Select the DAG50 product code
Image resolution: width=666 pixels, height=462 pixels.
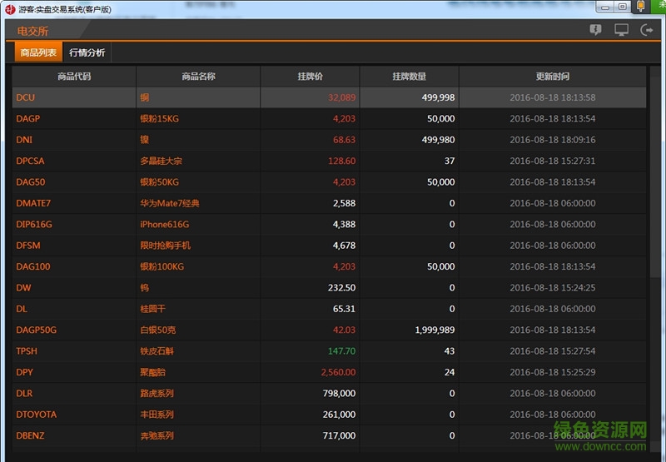coord(31,182)
